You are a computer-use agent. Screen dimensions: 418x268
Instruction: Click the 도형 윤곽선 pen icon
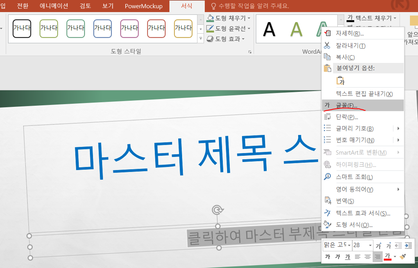(210, 28)
